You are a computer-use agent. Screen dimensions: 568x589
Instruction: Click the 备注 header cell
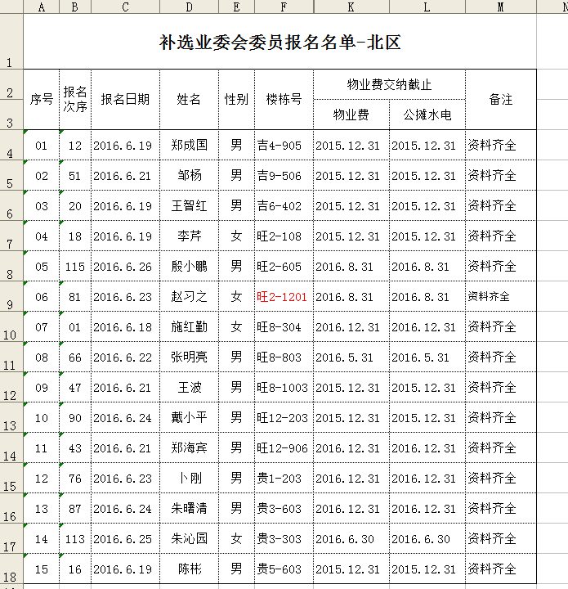500,99
